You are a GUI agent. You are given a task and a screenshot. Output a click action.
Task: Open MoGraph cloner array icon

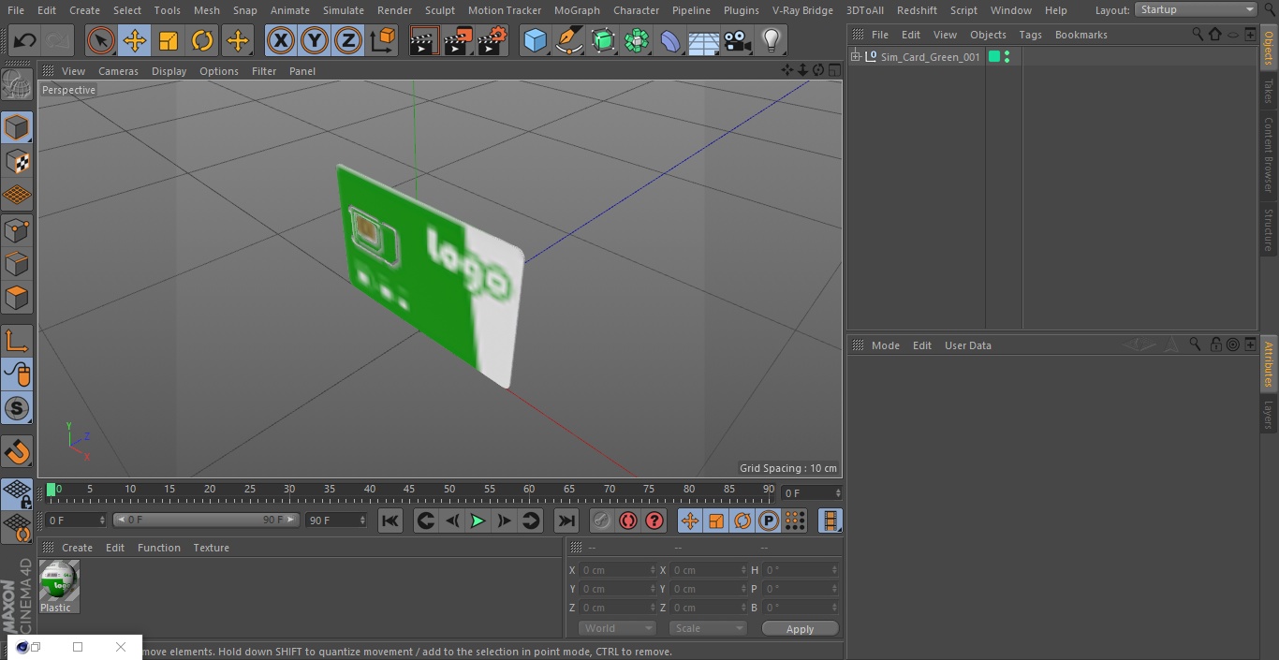[x=637, y=41]
